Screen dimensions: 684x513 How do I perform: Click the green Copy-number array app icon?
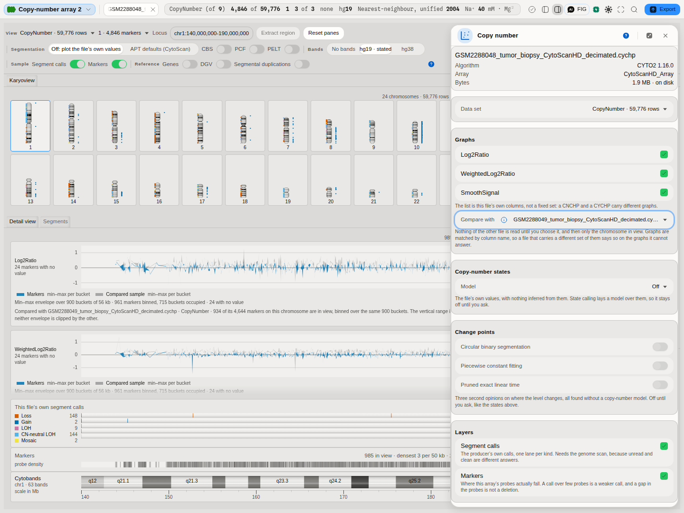(x=11, y=9)
